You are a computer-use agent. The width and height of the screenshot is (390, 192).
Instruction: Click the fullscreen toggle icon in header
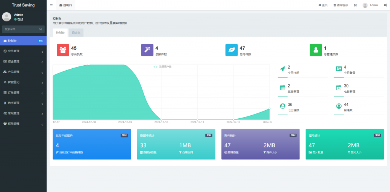pos(355,5)
